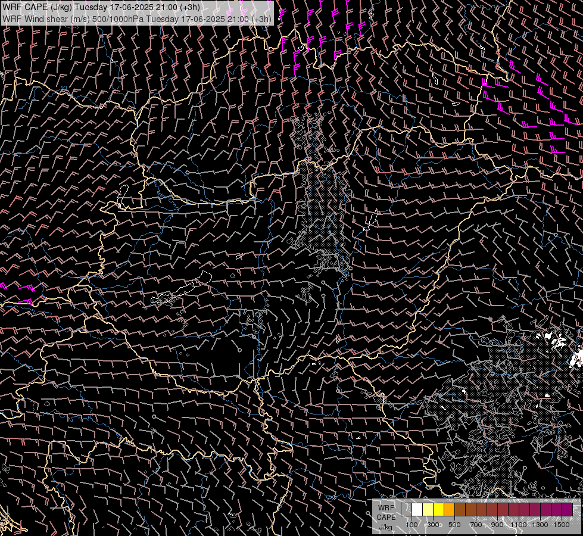Click the 1100 legend value
Screen dimensions: 583x536
coord(518,525)
